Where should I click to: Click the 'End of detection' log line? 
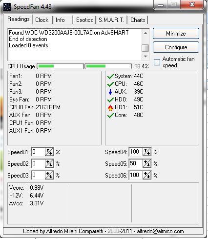coord(28,39)
